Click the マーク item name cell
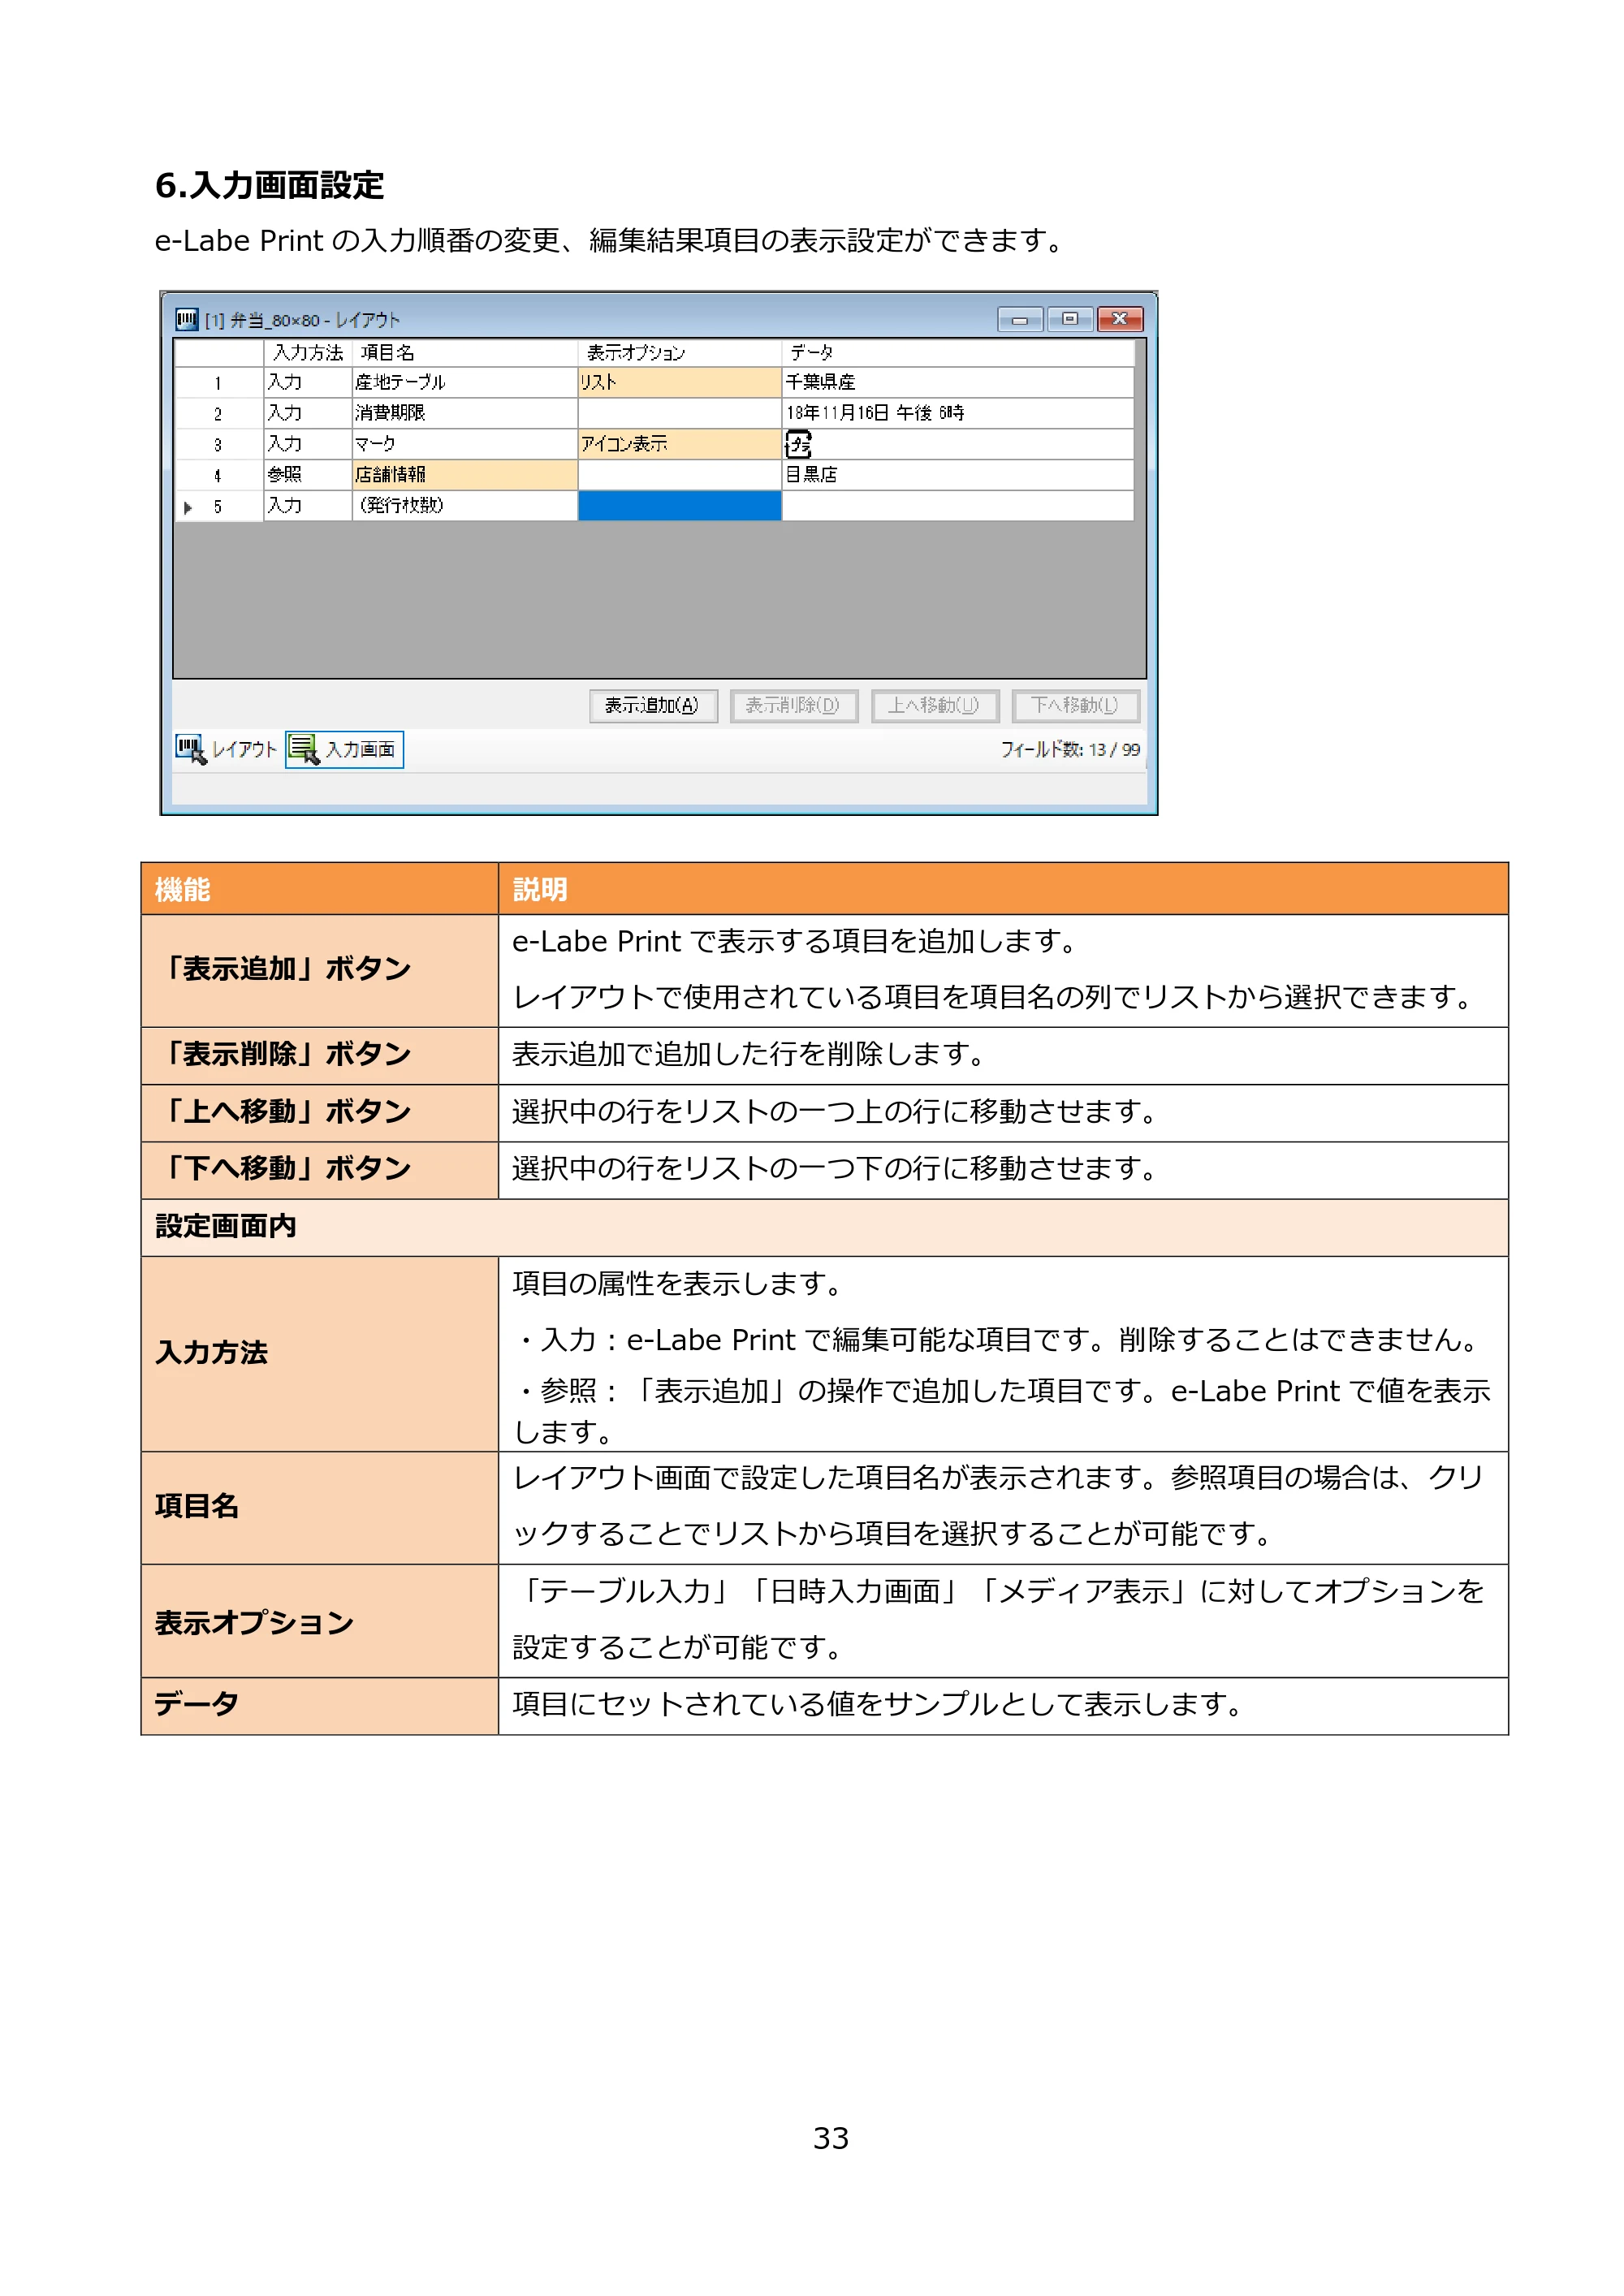1624x2296 pixels. [465, 444]
